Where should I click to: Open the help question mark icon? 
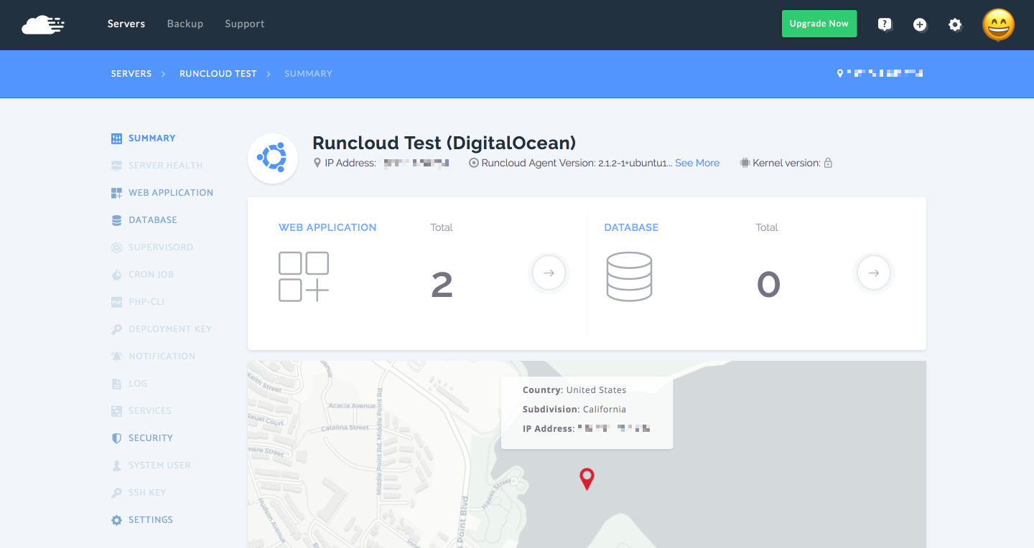click(885, 24)
